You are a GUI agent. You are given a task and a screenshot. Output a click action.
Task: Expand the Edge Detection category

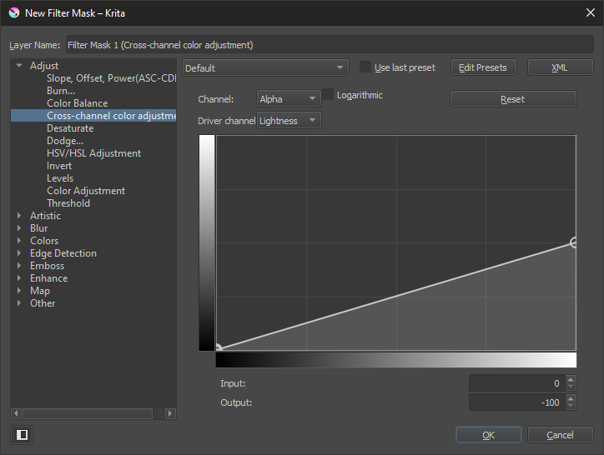click(x=19, y=252)
